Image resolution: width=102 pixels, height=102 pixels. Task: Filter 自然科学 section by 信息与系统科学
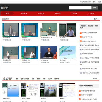coord(25,79)
